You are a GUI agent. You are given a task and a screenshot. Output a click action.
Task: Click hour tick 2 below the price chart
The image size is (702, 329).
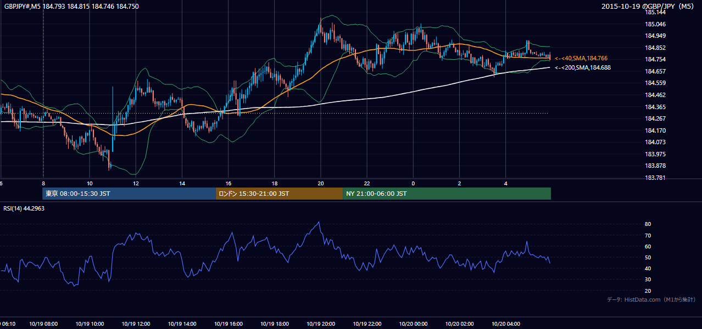459,183
